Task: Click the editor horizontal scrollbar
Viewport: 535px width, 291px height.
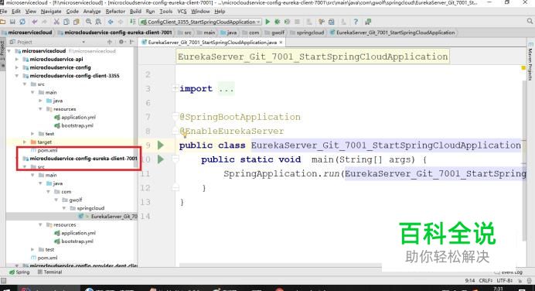Action: 281,265
